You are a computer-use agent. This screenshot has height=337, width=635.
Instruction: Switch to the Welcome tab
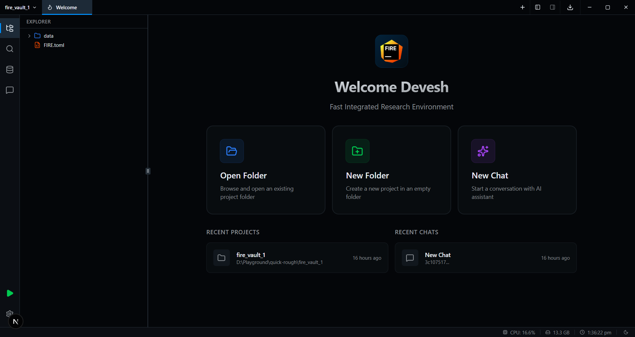tap(66, 7)
